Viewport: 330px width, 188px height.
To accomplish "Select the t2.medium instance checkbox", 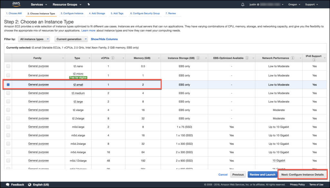I will click(8, 93).
